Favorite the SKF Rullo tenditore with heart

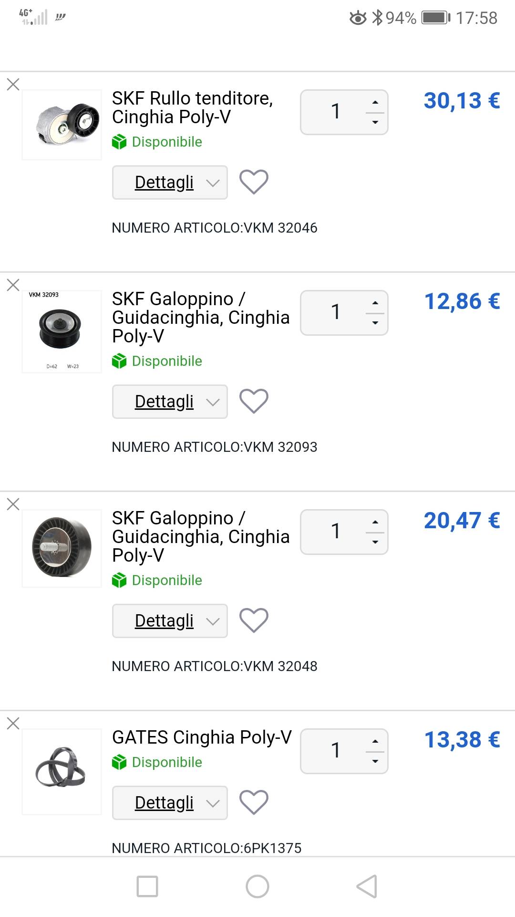(254, 182)
